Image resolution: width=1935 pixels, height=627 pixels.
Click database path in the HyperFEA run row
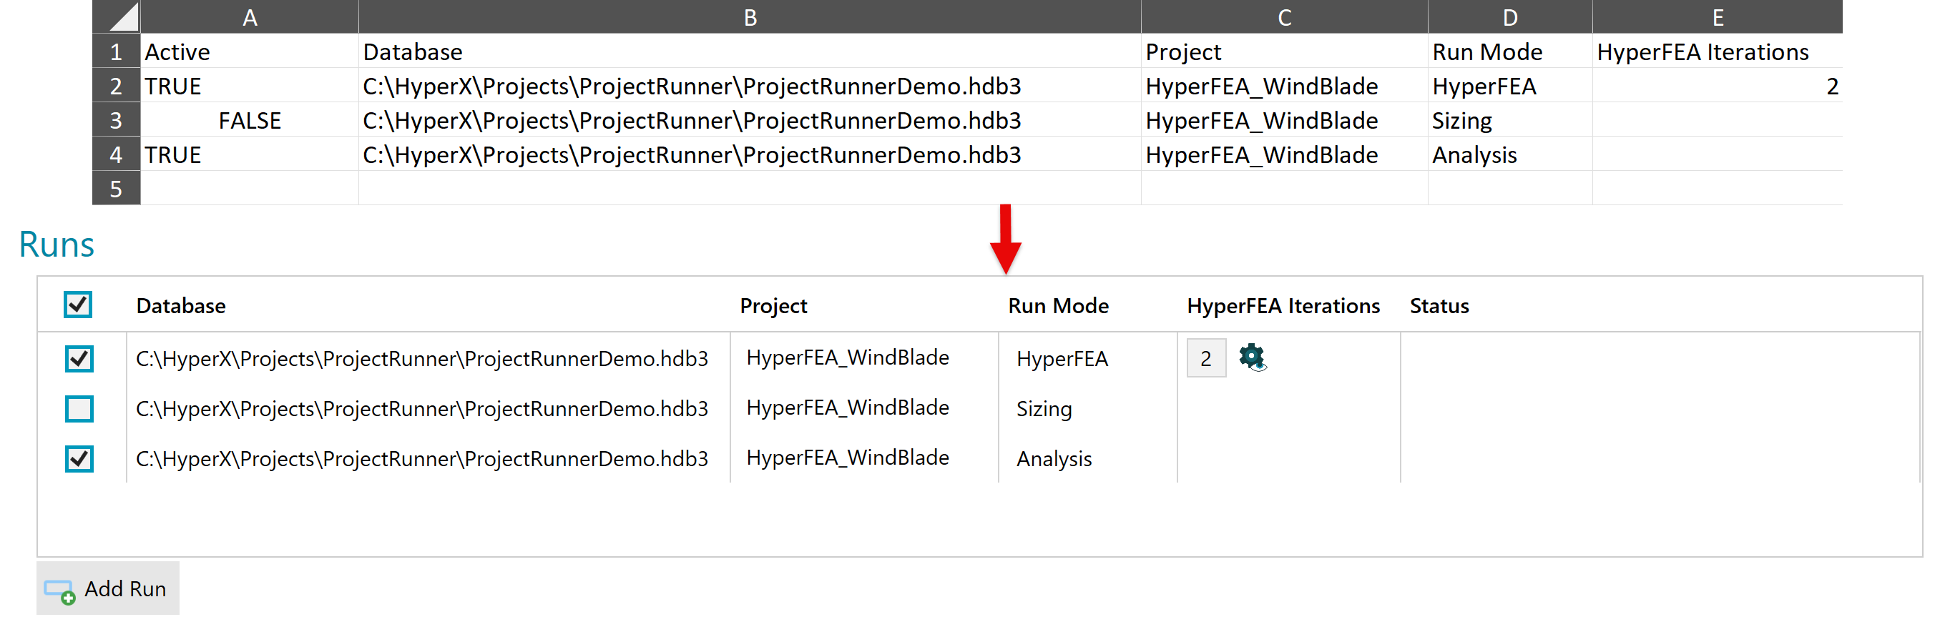pyautogui.click(x=422, y=359)
